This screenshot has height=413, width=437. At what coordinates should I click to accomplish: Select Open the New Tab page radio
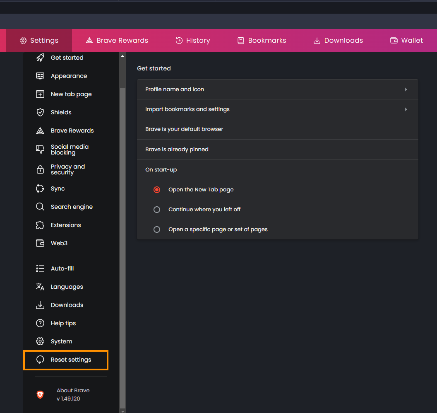(157, 190)
